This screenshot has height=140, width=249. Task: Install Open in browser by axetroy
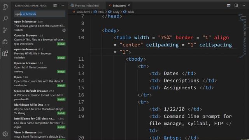click(61, 72)
